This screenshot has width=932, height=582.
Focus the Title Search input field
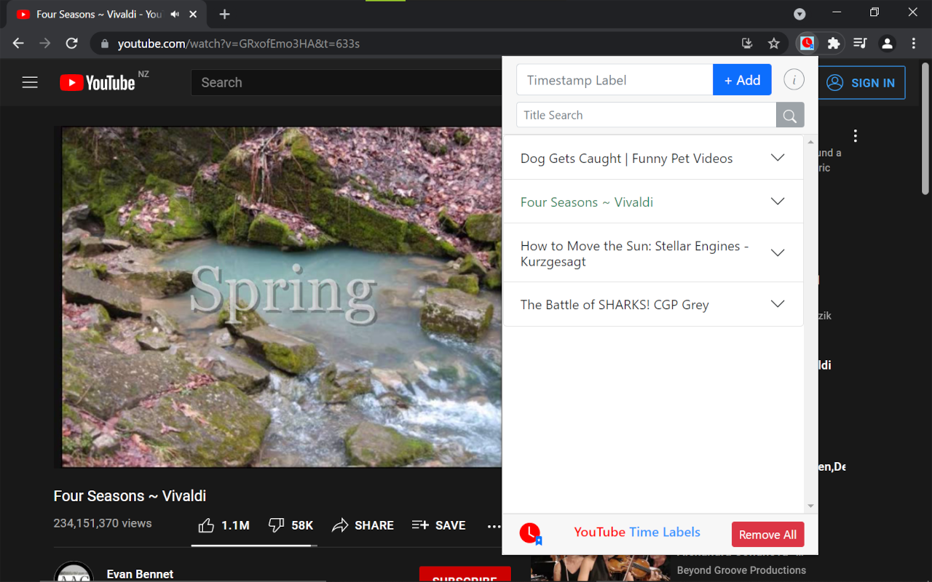(647, 115)
